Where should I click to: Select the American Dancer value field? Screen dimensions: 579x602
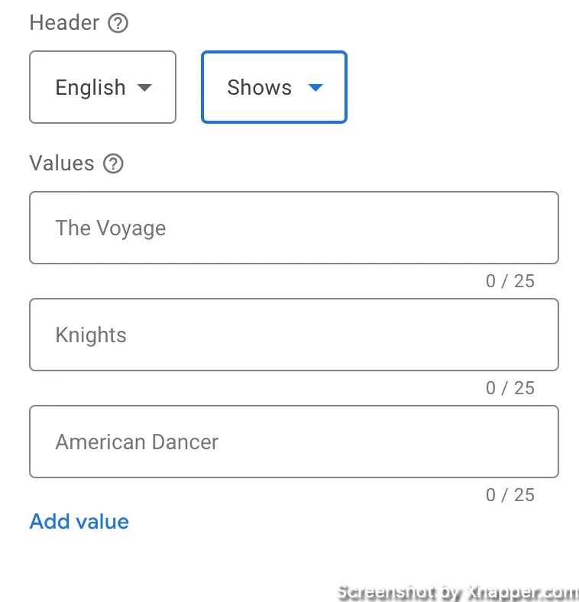coord(294,442)
